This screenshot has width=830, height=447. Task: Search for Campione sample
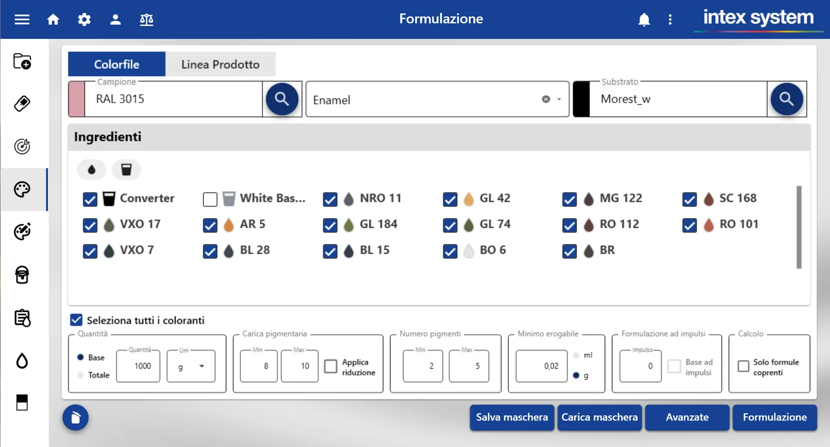(x=282, y=99)
